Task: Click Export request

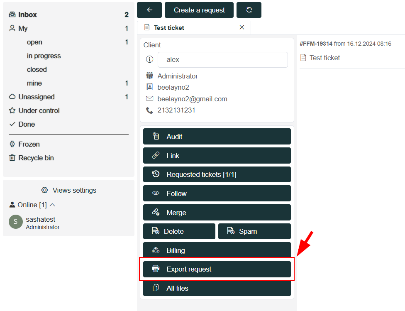Action: [217, 269]
